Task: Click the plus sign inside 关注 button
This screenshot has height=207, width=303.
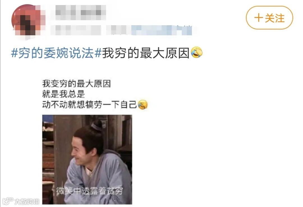Action: [x=258, y=18]
